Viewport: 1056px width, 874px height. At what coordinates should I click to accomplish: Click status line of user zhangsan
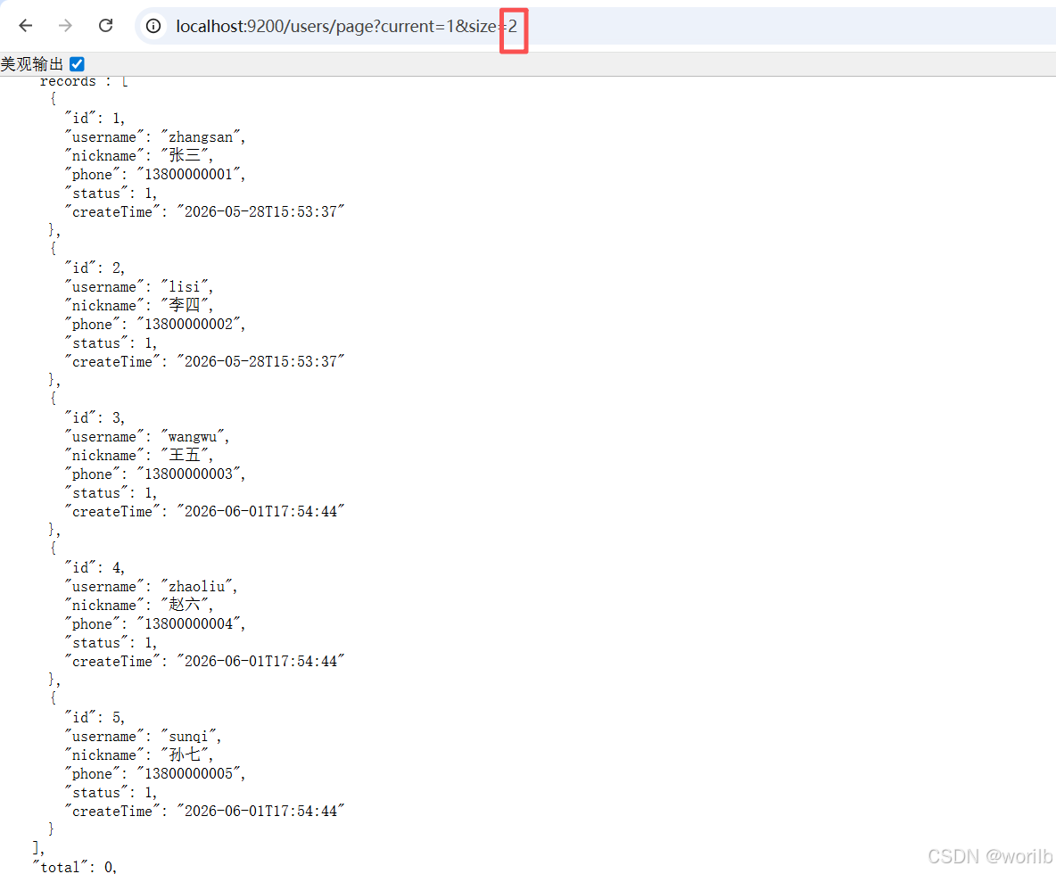pyautogui.click(x=111, y=194)
